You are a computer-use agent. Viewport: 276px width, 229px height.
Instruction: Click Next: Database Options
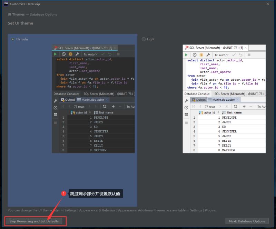coord(247,221)
